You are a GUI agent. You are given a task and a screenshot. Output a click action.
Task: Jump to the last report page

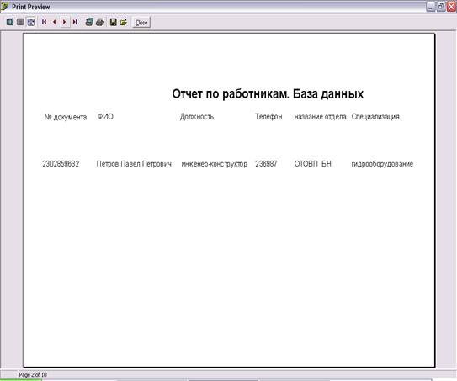(x=75, y=22)
